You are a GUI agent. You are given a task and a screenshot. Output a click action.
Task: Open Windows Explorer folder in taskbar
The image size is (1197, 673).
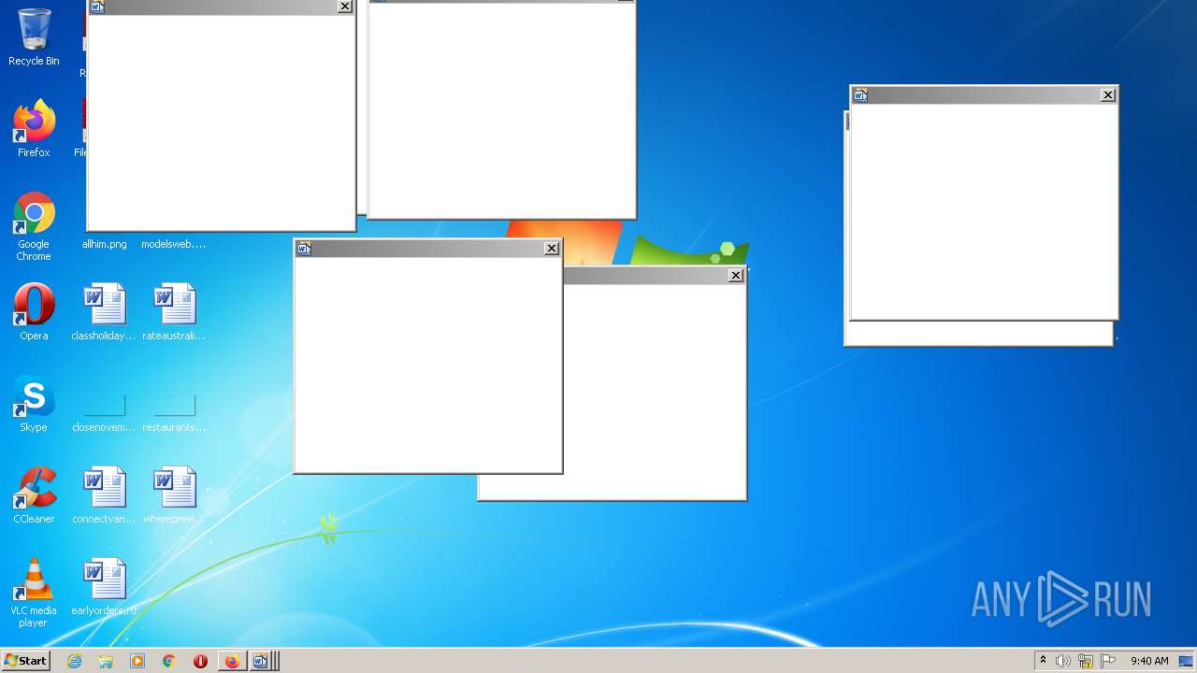click(x=106, y=661)
